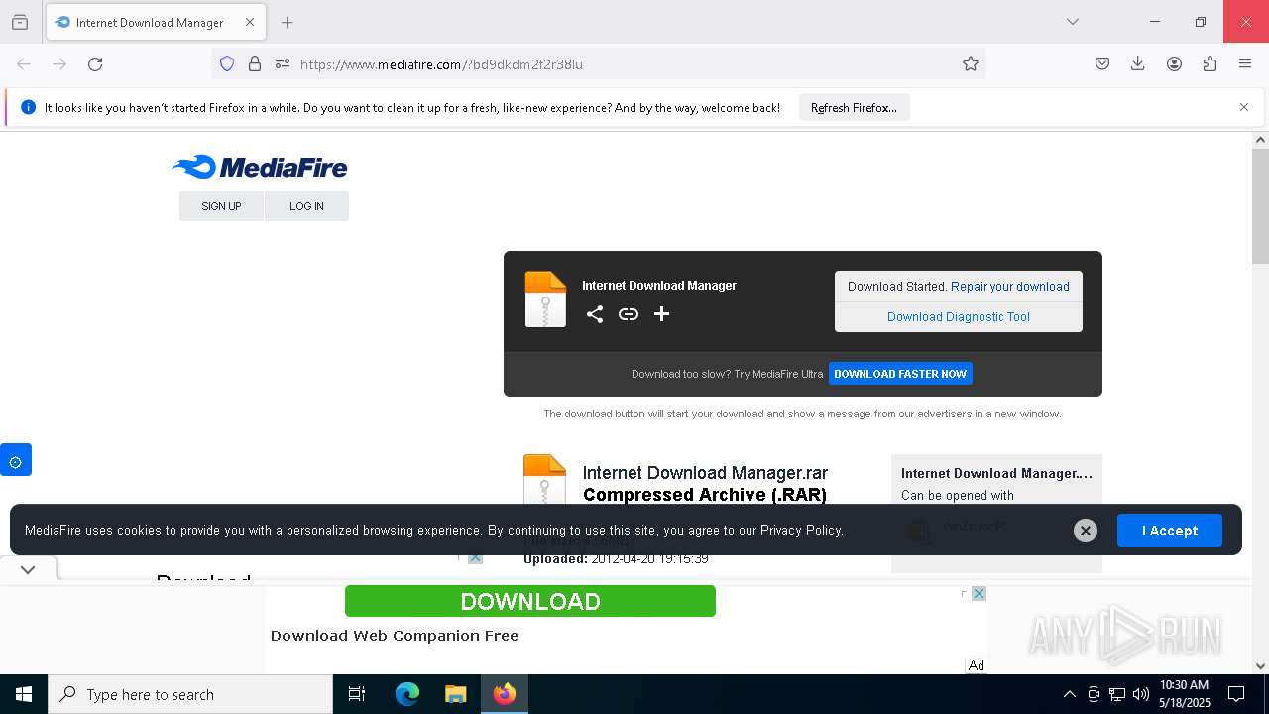Viewport: 1269px width, 714px height.
Task: Click the Firefox taskbar icon
Action: (505, 694)
